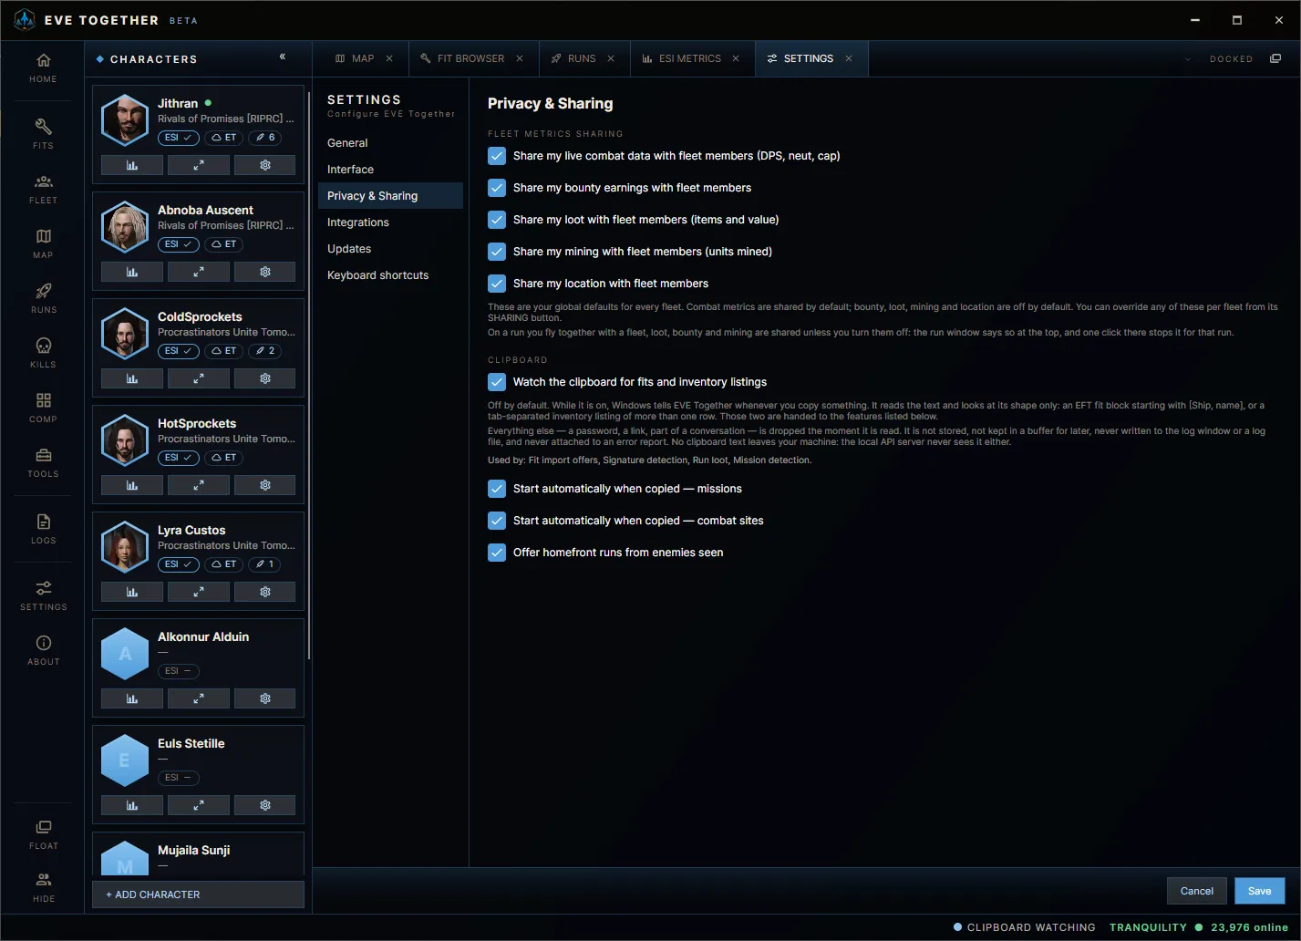This screenshot has height=941, width=1301.
Task: Open the Kills skull icon
Action: pos(43,352)
